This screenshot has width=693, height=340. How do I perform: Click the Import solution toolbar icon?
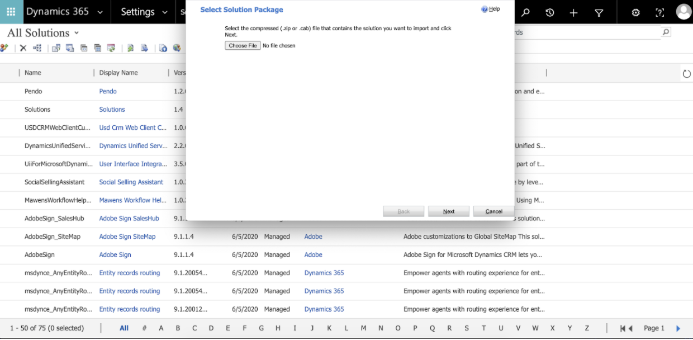click(56, 48)
